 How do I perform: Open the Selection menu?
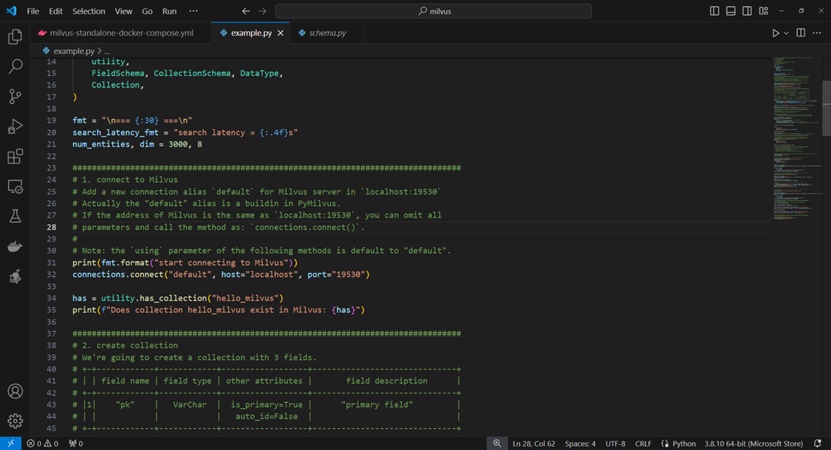click(x=88, y=11)
